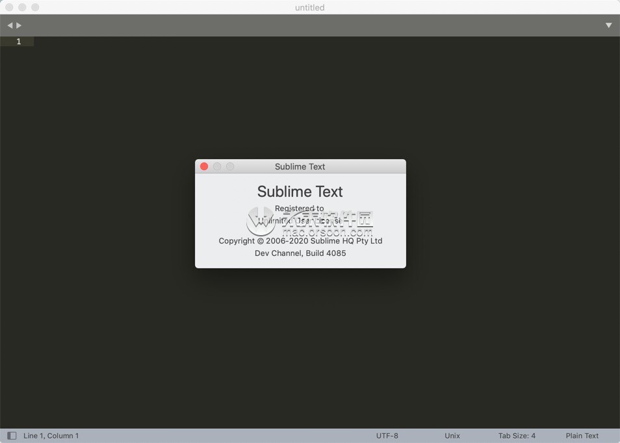Click the Sublime Text dialog title bar
The image size is (620, 443).
coord(300,166)
